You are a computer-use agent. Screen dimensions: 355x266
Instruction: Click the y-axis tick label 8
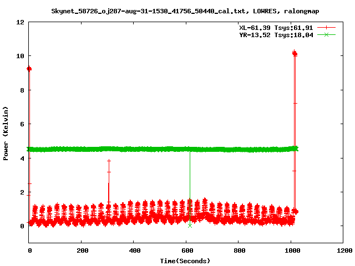coord(22,90)
